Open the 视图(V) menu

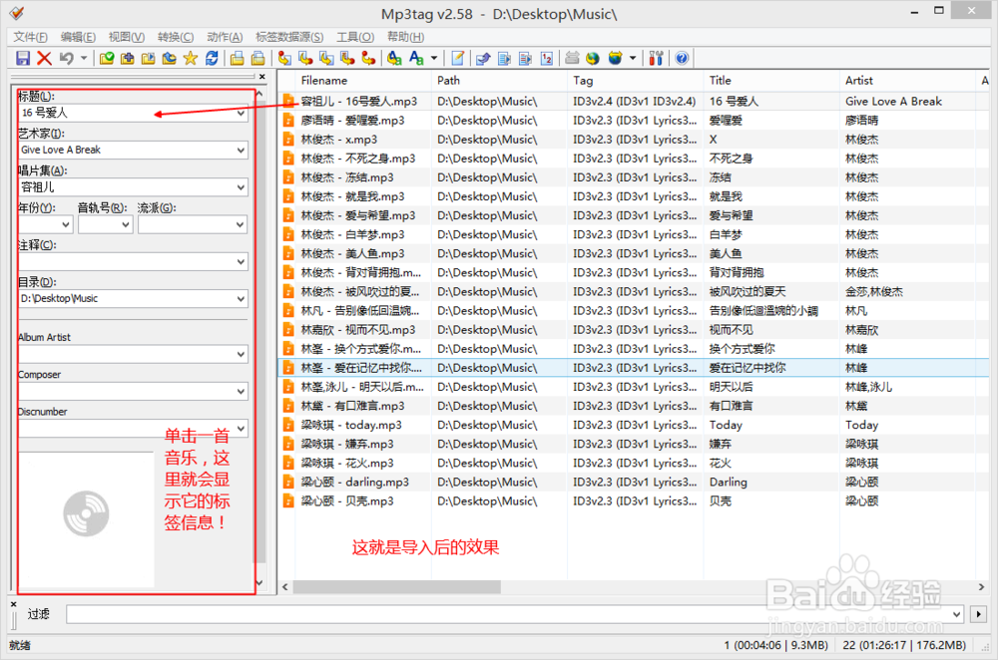(x=127, y=37)
